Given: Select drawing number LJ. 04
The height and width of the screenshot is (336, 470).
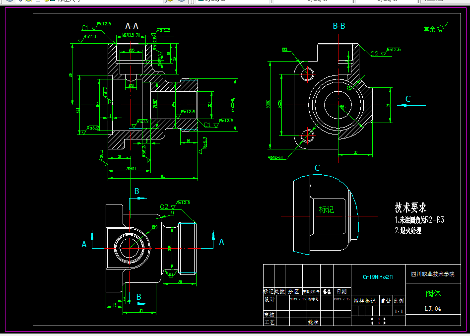Looking at the screenshot, I should (433, 309).
